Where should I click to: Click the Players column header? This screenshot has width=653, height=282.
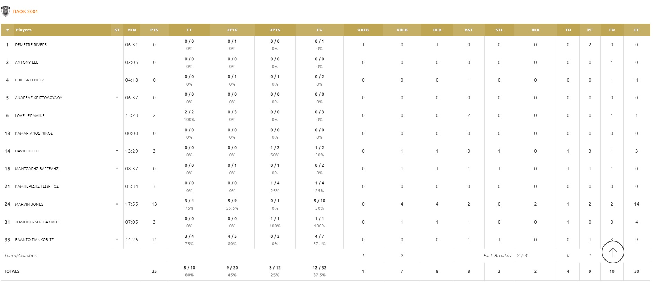24,30
